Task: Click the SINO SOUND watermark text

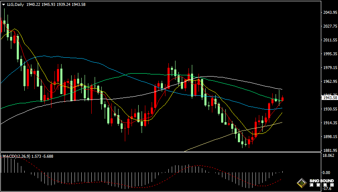Action: click(321, 182)
